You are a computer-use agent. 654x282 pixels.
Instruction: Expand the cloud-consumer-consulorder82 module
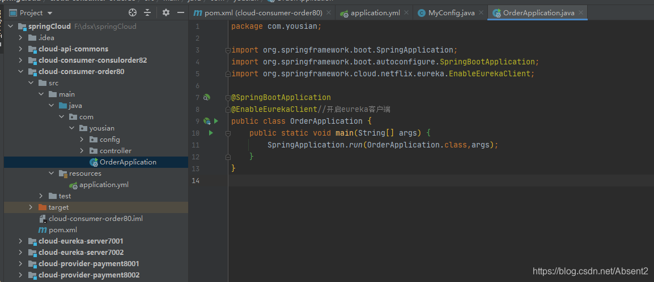coord(20,60)
